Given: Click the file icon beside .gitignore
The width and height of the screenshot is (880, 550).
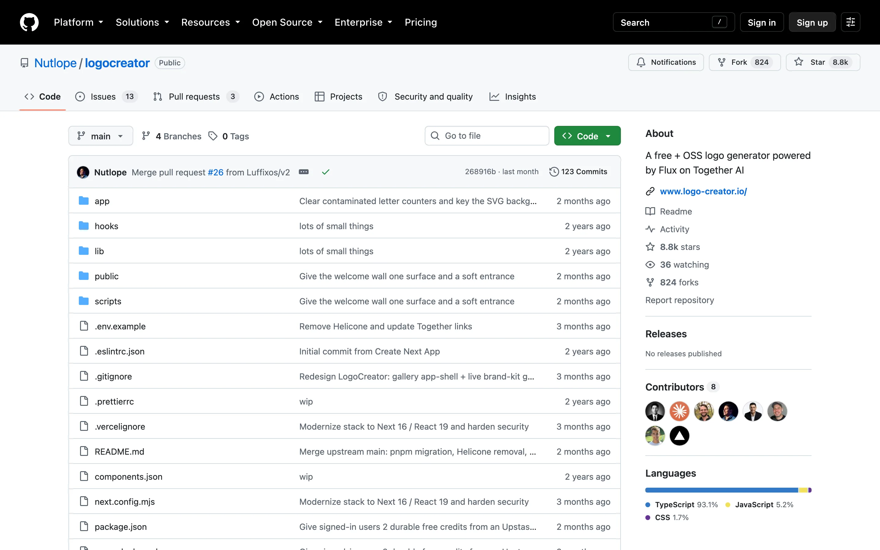Looking at the screenshot, I should [x=84, y=376].
